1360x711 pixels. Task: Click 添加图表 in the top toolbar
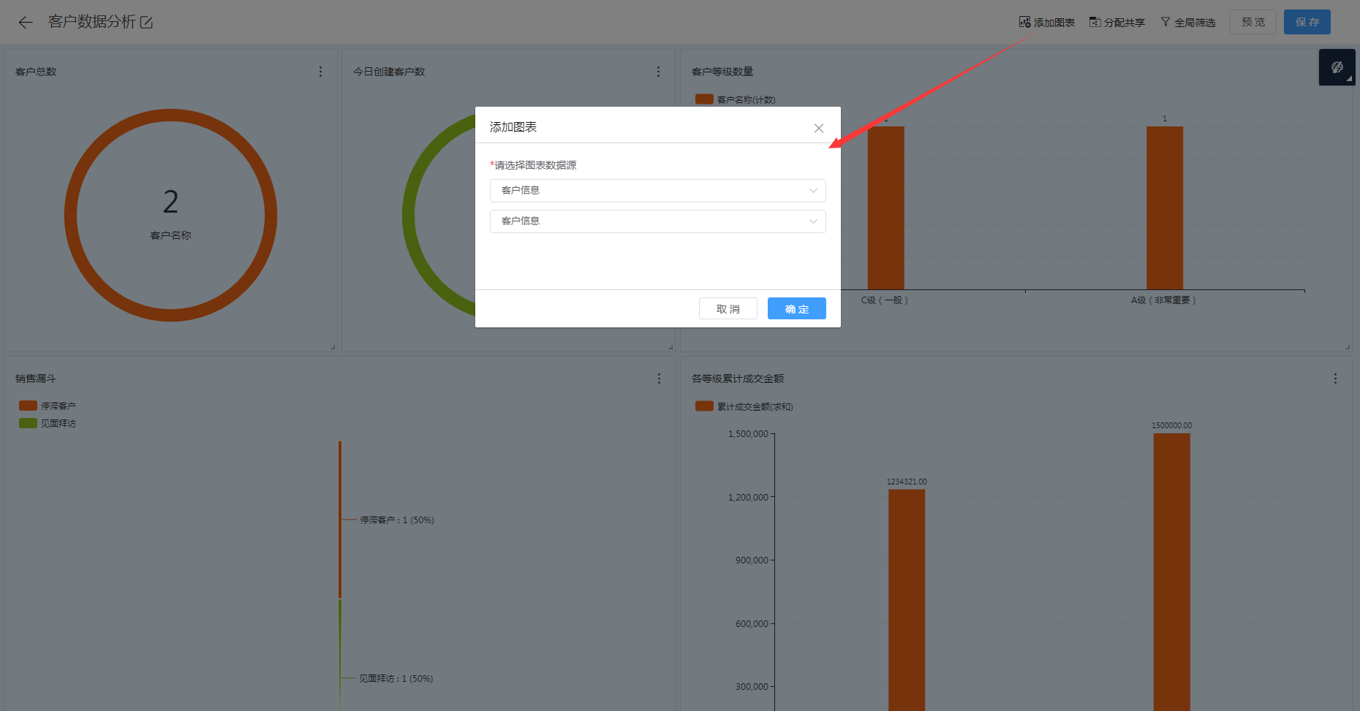tap(1047, 23)
